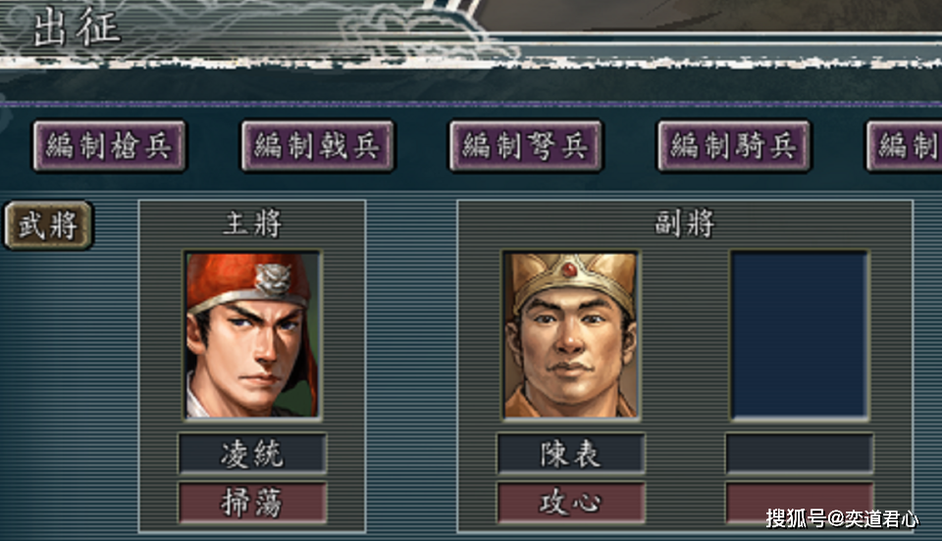942x541 pixels.
Task: Select Ling Tong's red-hat portrait
Action: [x=252, y=335]
